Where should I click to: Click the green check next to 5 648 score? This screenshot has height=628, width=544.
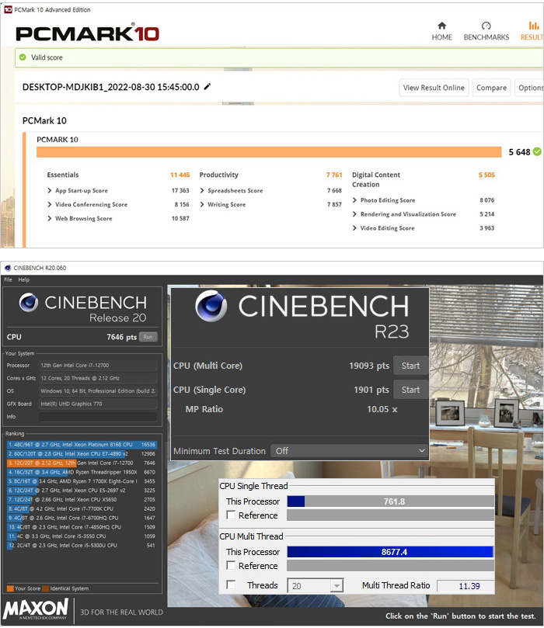537,152
